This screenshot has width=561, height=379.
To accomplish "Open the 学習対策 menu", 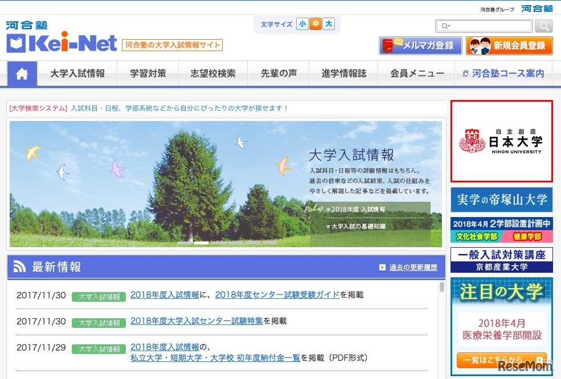I will (148, 73).
